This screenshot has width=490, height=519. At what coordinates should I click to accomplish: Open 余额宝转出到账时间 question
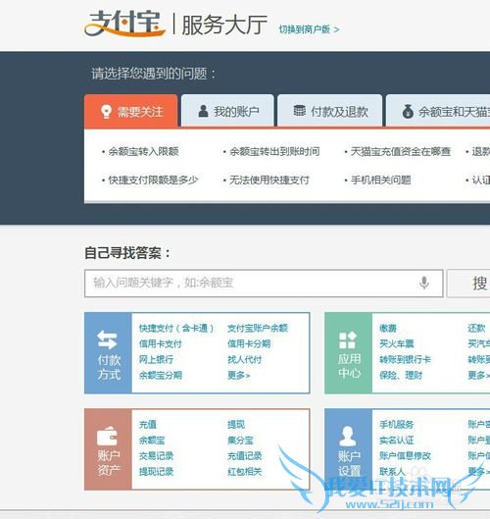[274, 152]
